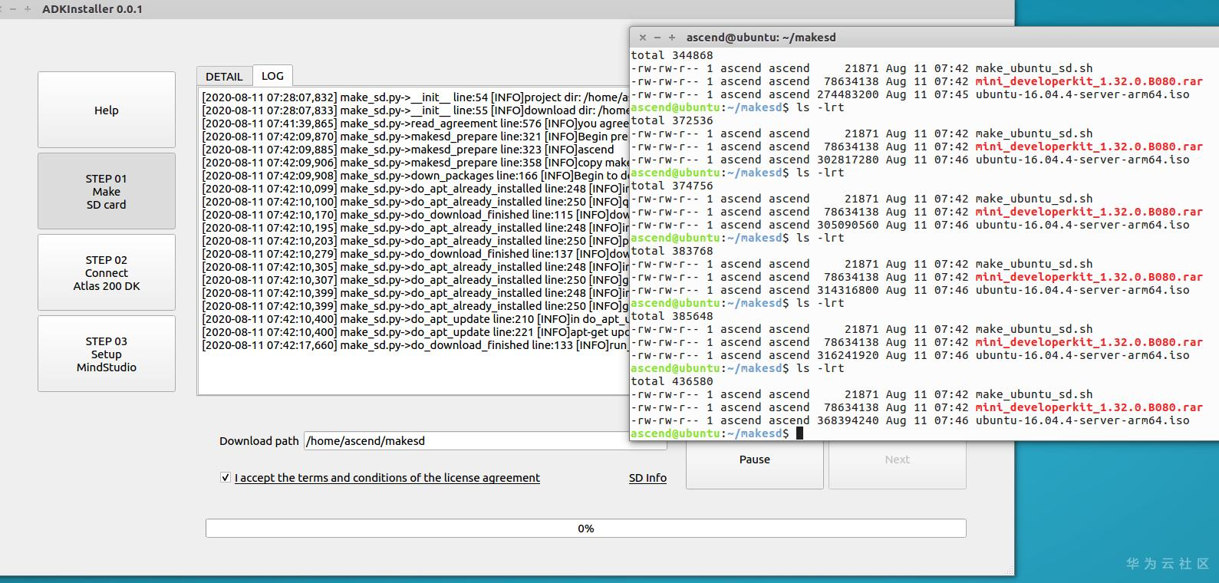Click "total 383768" in the terminal
The height and width of the screenshot is (583, 1219).
click(x=672, y=251)
